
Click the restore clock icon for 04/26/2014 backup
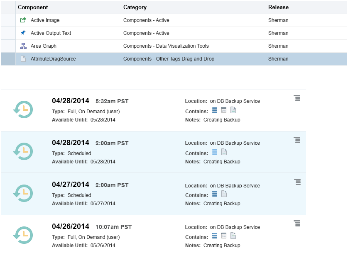[23, 235]
